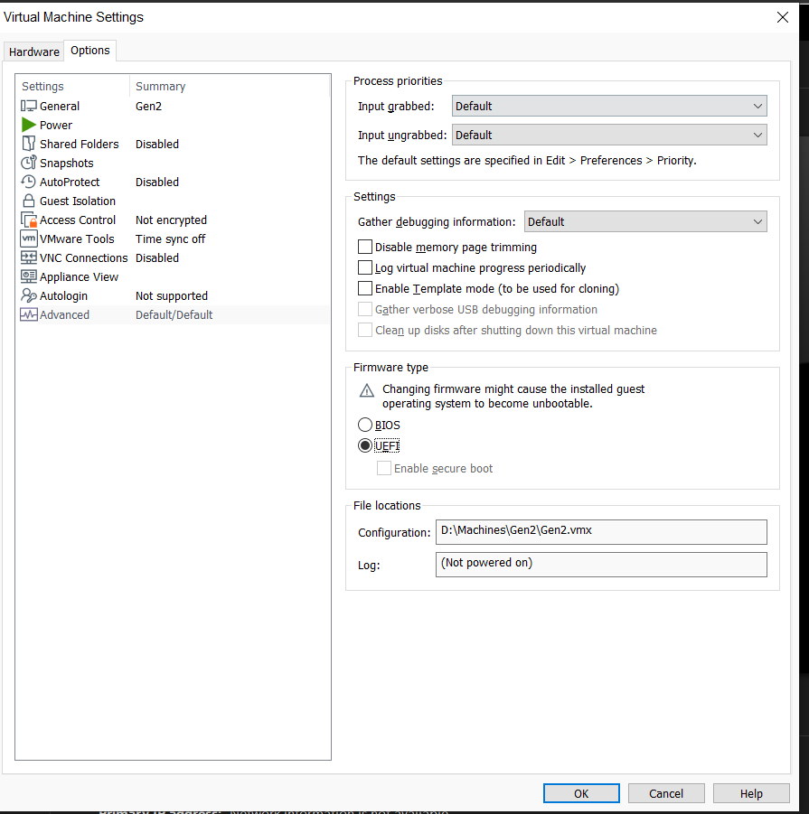
Task: Click the Snapshots clock icon
Action: tap(29, 163)
